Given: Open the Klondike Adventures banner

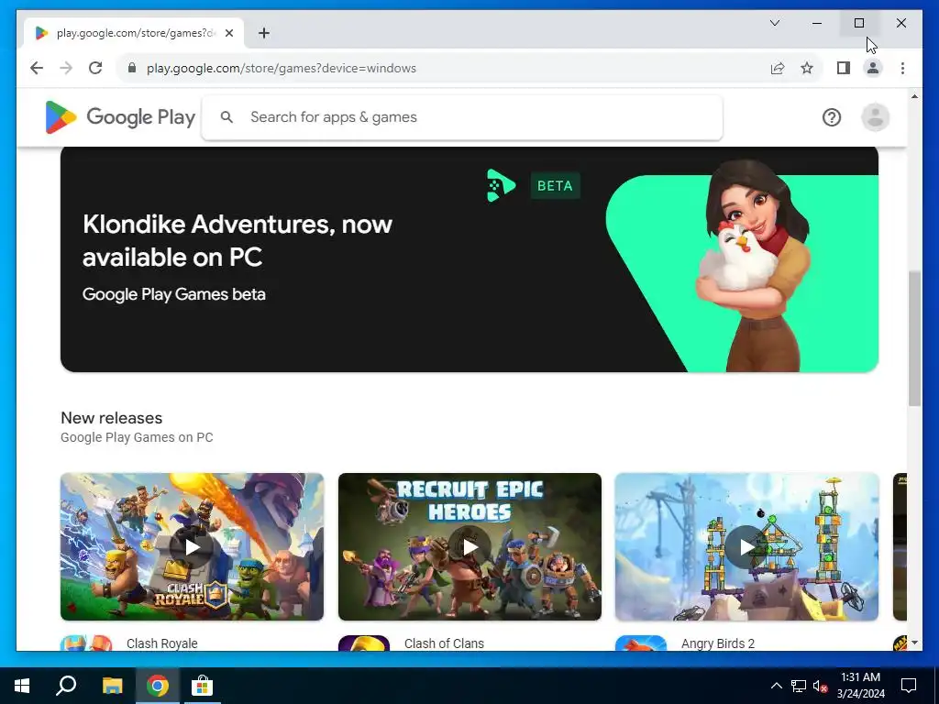Looking at the screenshot, I should 469,259.
